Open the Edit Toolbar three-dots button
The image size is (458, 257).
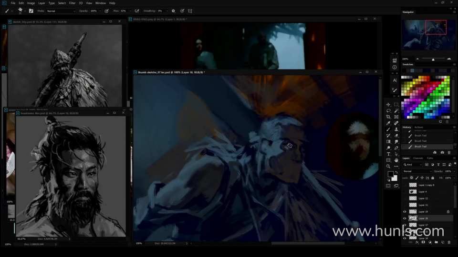(396, 167)
